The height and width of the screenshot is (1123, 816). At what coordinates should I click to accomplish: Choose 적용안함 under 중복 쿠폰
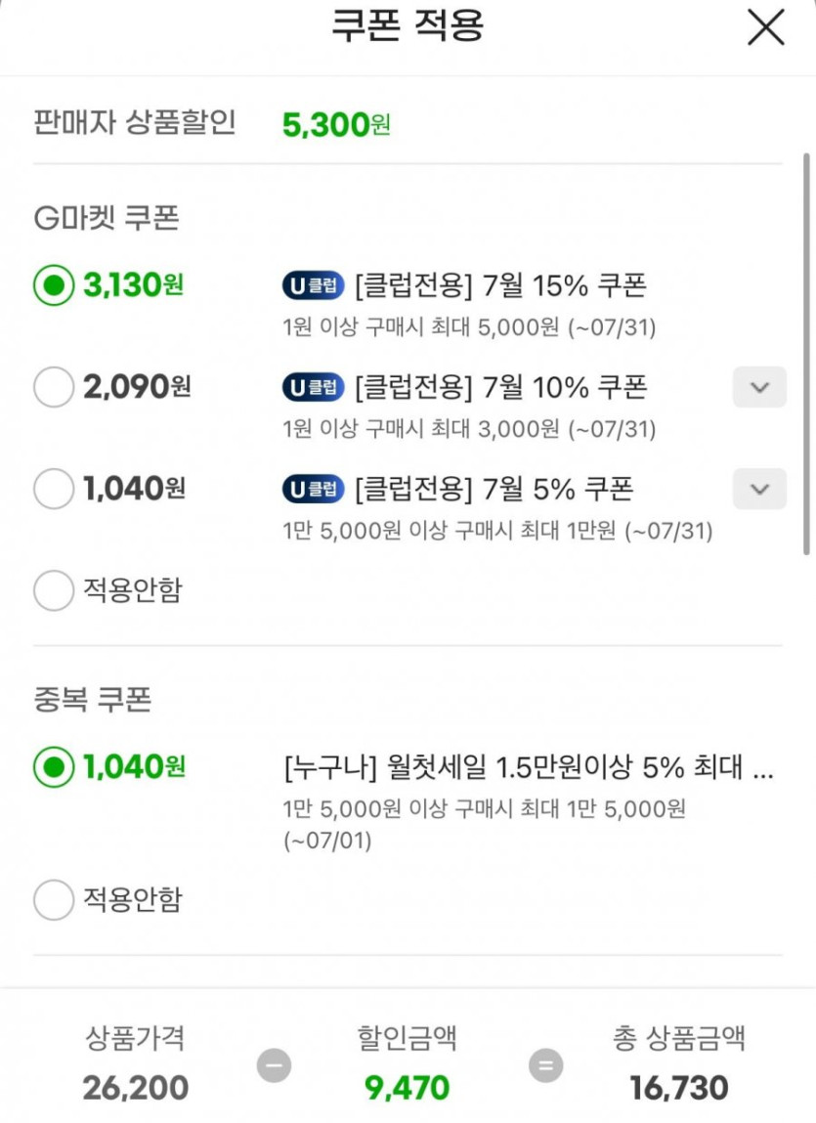pyautogui.click(x=54, y=899)
